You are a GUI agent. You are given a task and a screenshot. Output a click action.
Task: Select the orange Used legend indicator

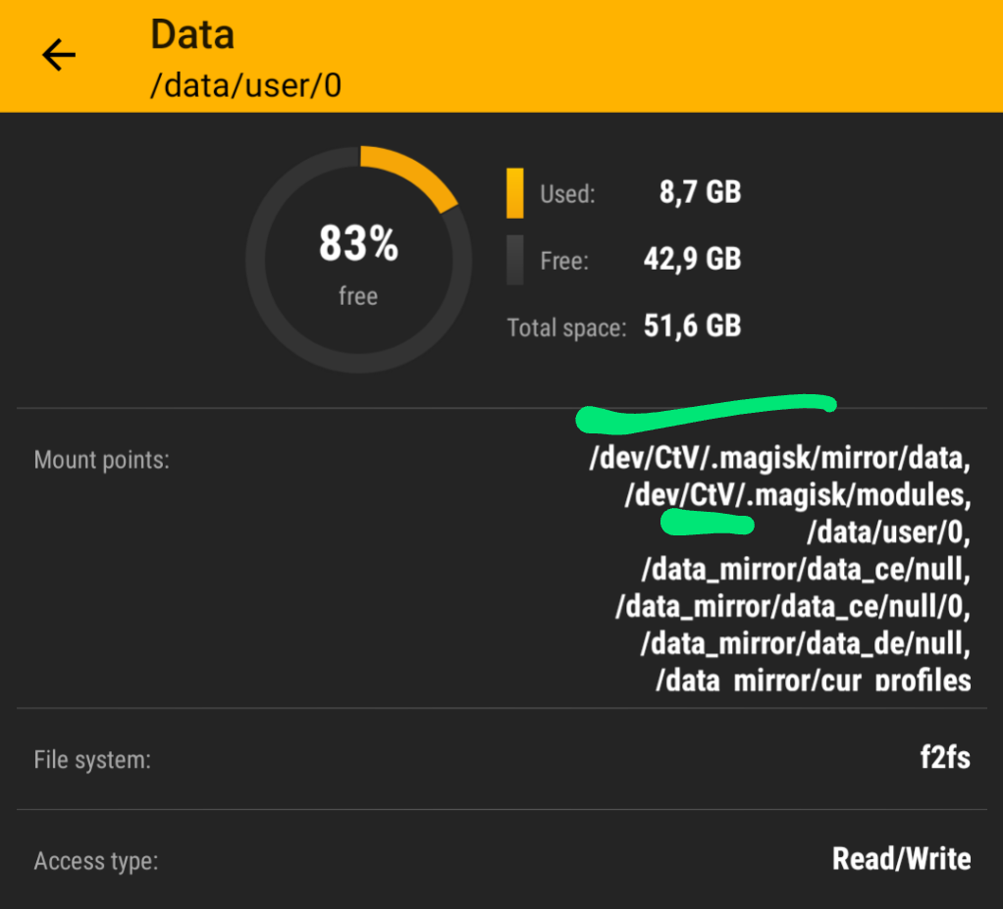513,192
